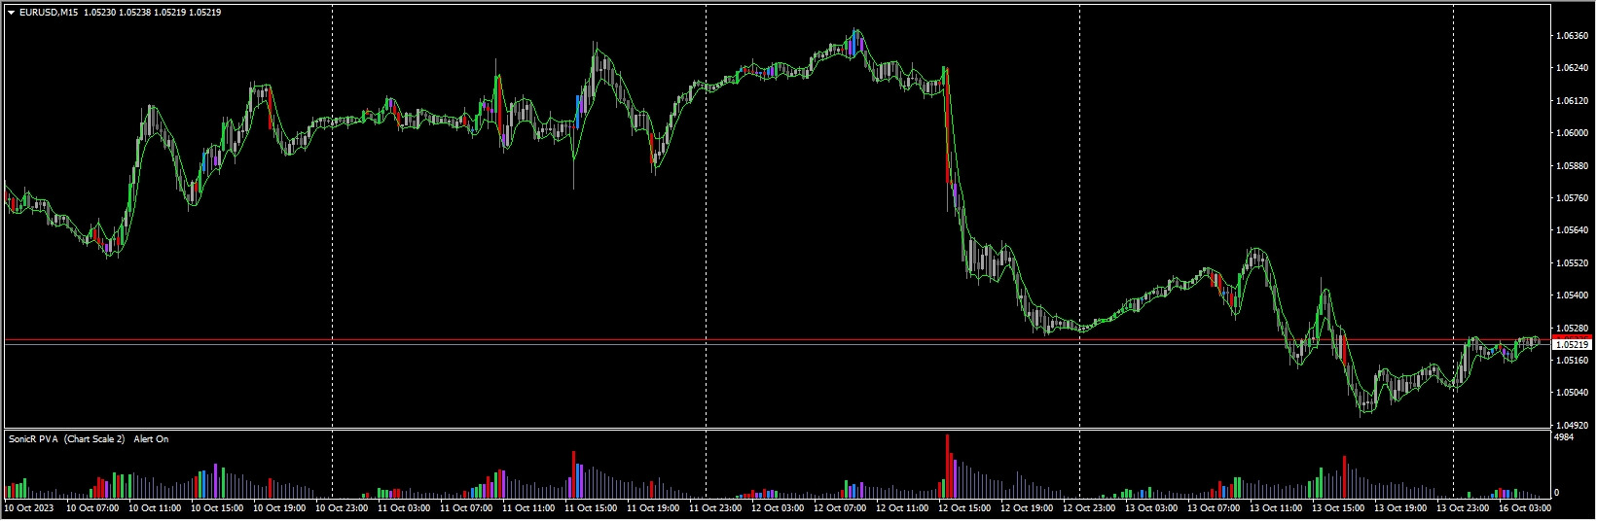Viewport: 1597px width, 521px height.
Task: Click the 10 Oct 11:00 time label
Action: (157, 507)
